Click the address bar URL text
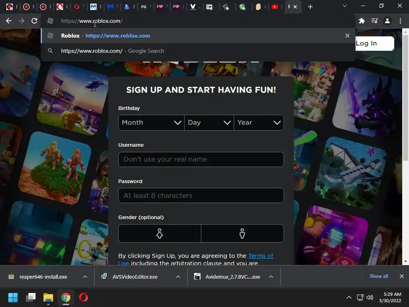The width and height of the screenshot is (409, 307). click(92, 21)
